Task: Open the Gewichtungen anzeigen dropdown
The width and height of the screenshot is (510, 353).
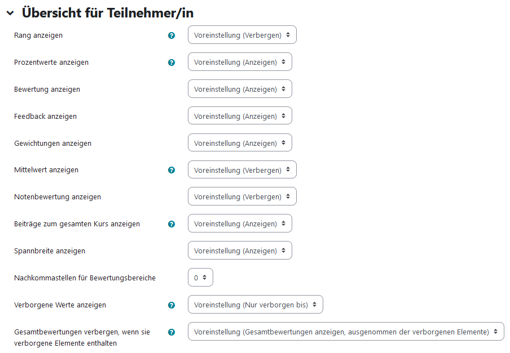Action: (240, 142)
